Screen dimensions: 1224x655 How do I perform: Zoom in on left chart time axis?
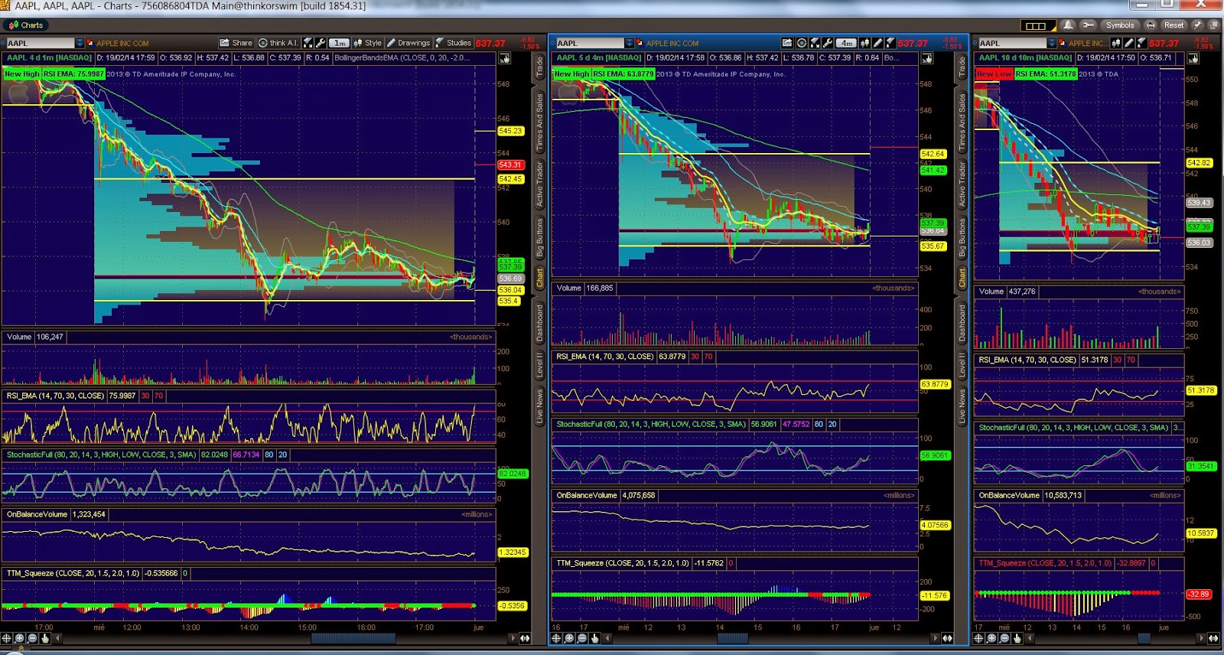coord(19,638)
